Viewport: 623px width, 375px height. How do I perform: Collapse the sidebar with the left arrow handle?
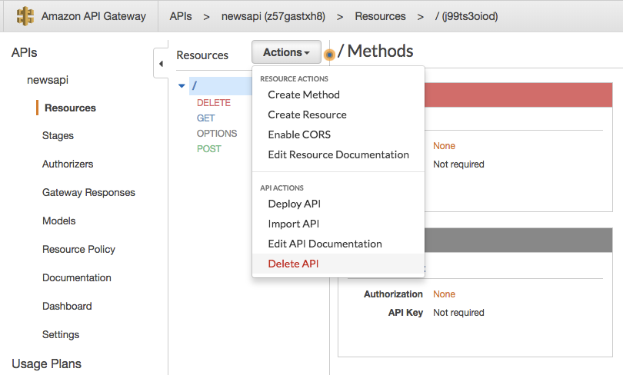pyautogui.click(x=161, y=64)
